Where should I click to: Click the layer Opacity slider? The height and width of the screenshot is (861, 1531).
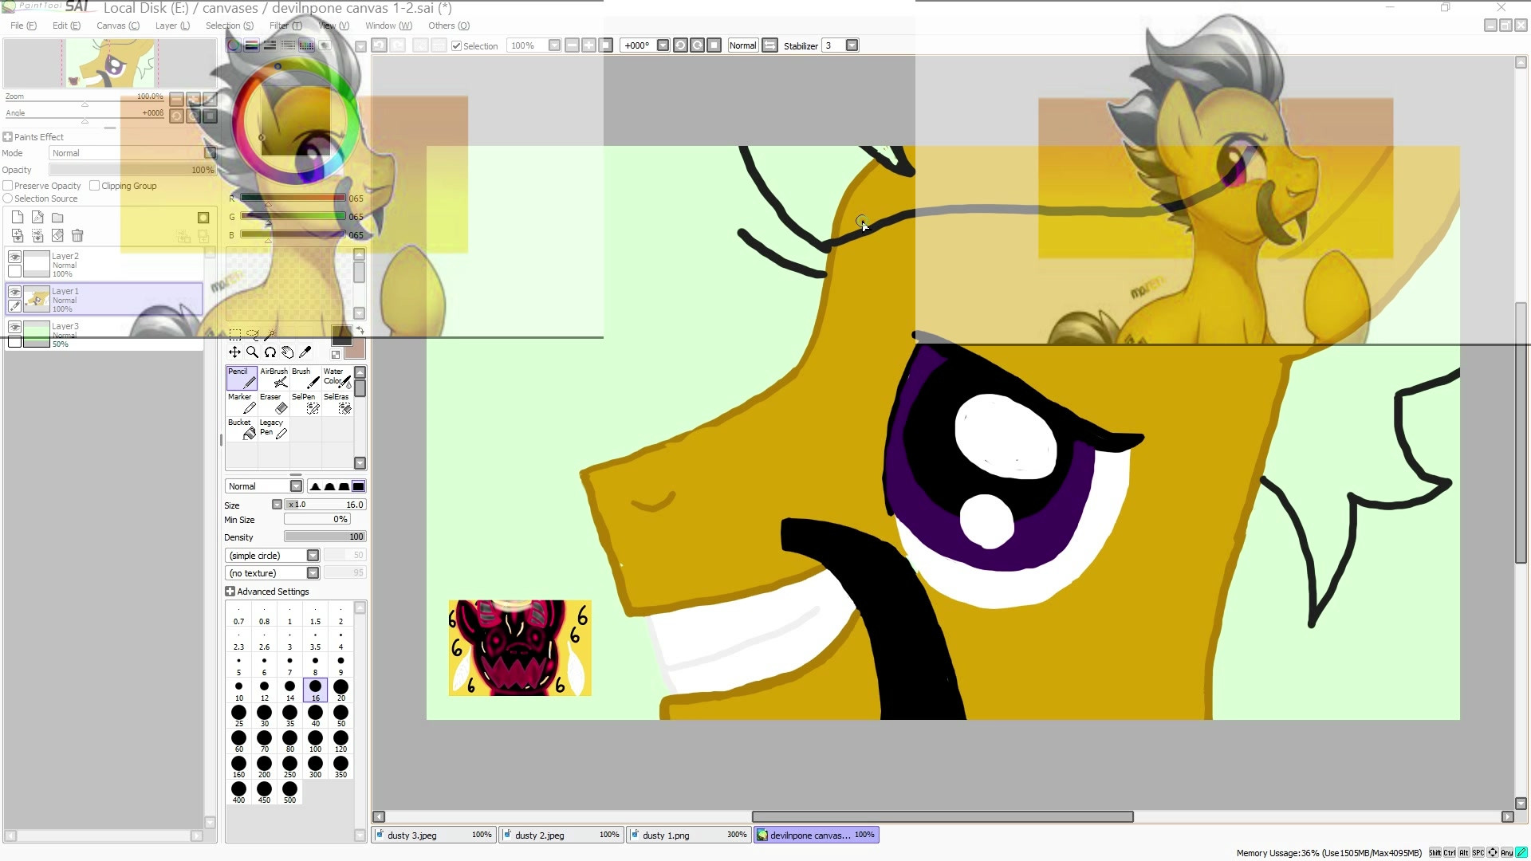pyautogui.click(x=132, y=170)
